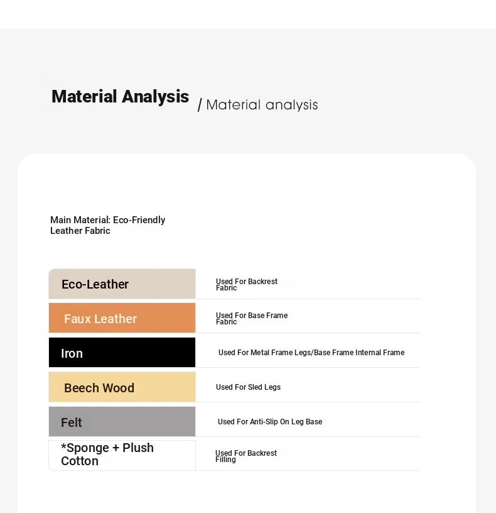Click the light '/ Material analysis' subtitle
The width and height of the screenshot is (496, 513).
coord(258,105)
